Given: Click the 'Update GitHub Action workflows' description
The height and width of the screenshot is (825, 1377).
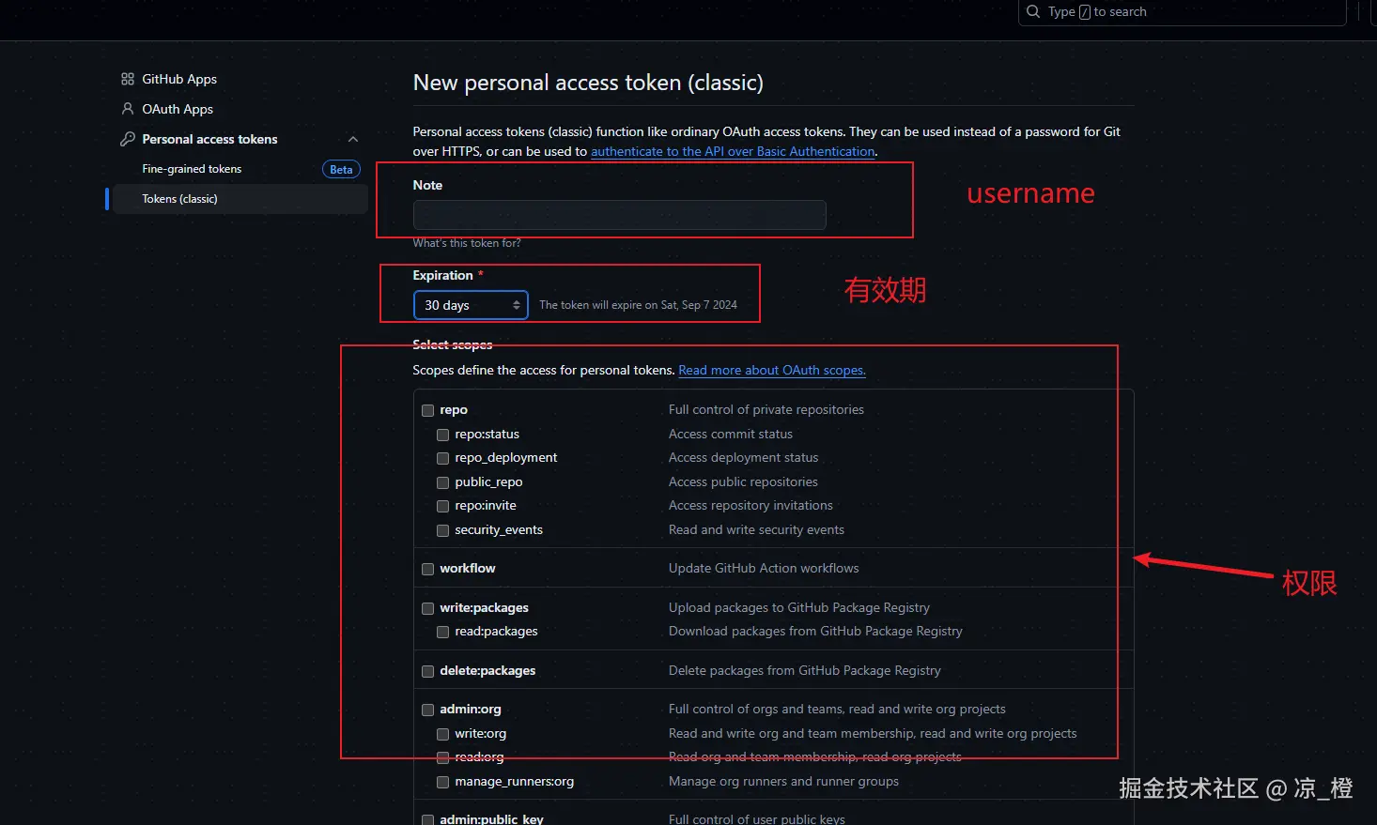Looking at the screenshot, I should [x=764, y=568].
